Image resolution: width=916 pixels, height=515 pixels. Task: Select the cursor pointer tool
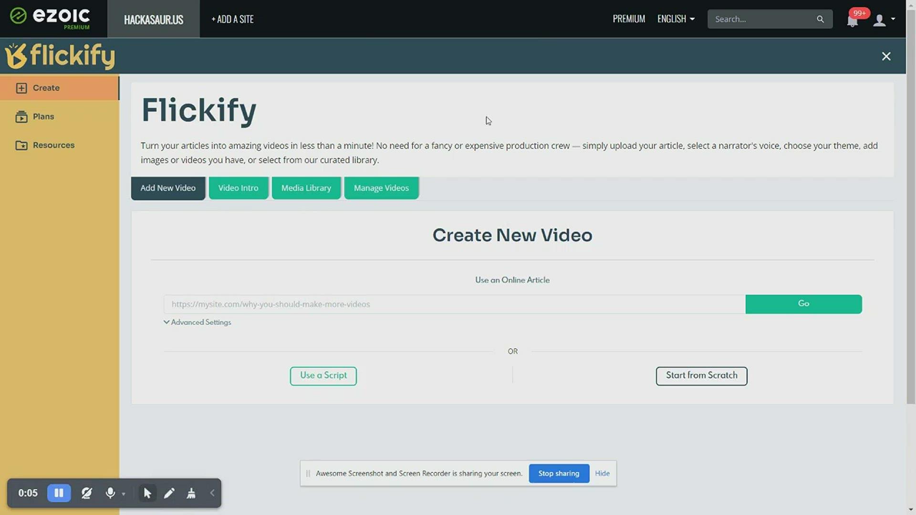point(147,493)
